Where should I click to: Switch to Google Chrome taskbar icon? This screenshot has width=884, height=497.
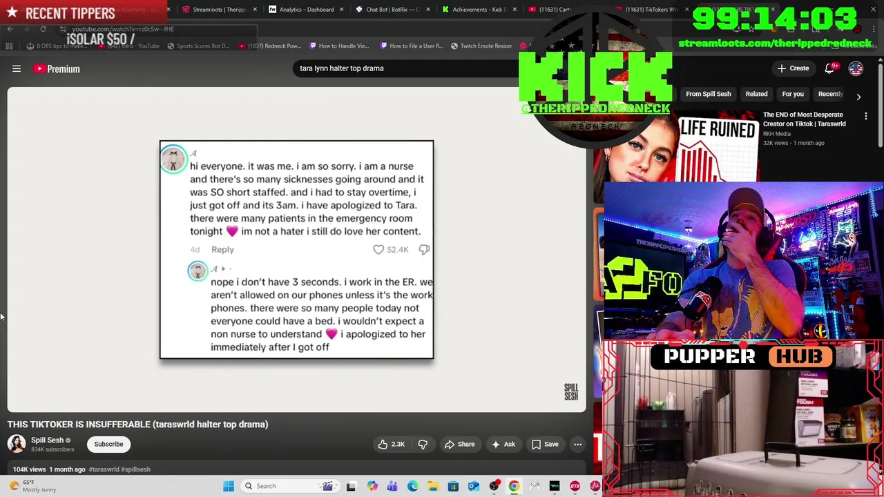pyautogui.click(x=514, y=486)
